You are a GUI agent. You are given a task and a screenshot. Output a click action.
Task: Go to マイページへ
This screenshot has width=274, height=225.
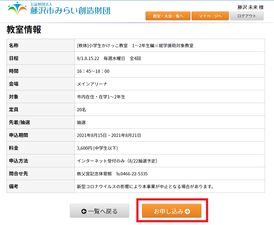[x=210, y=16]
